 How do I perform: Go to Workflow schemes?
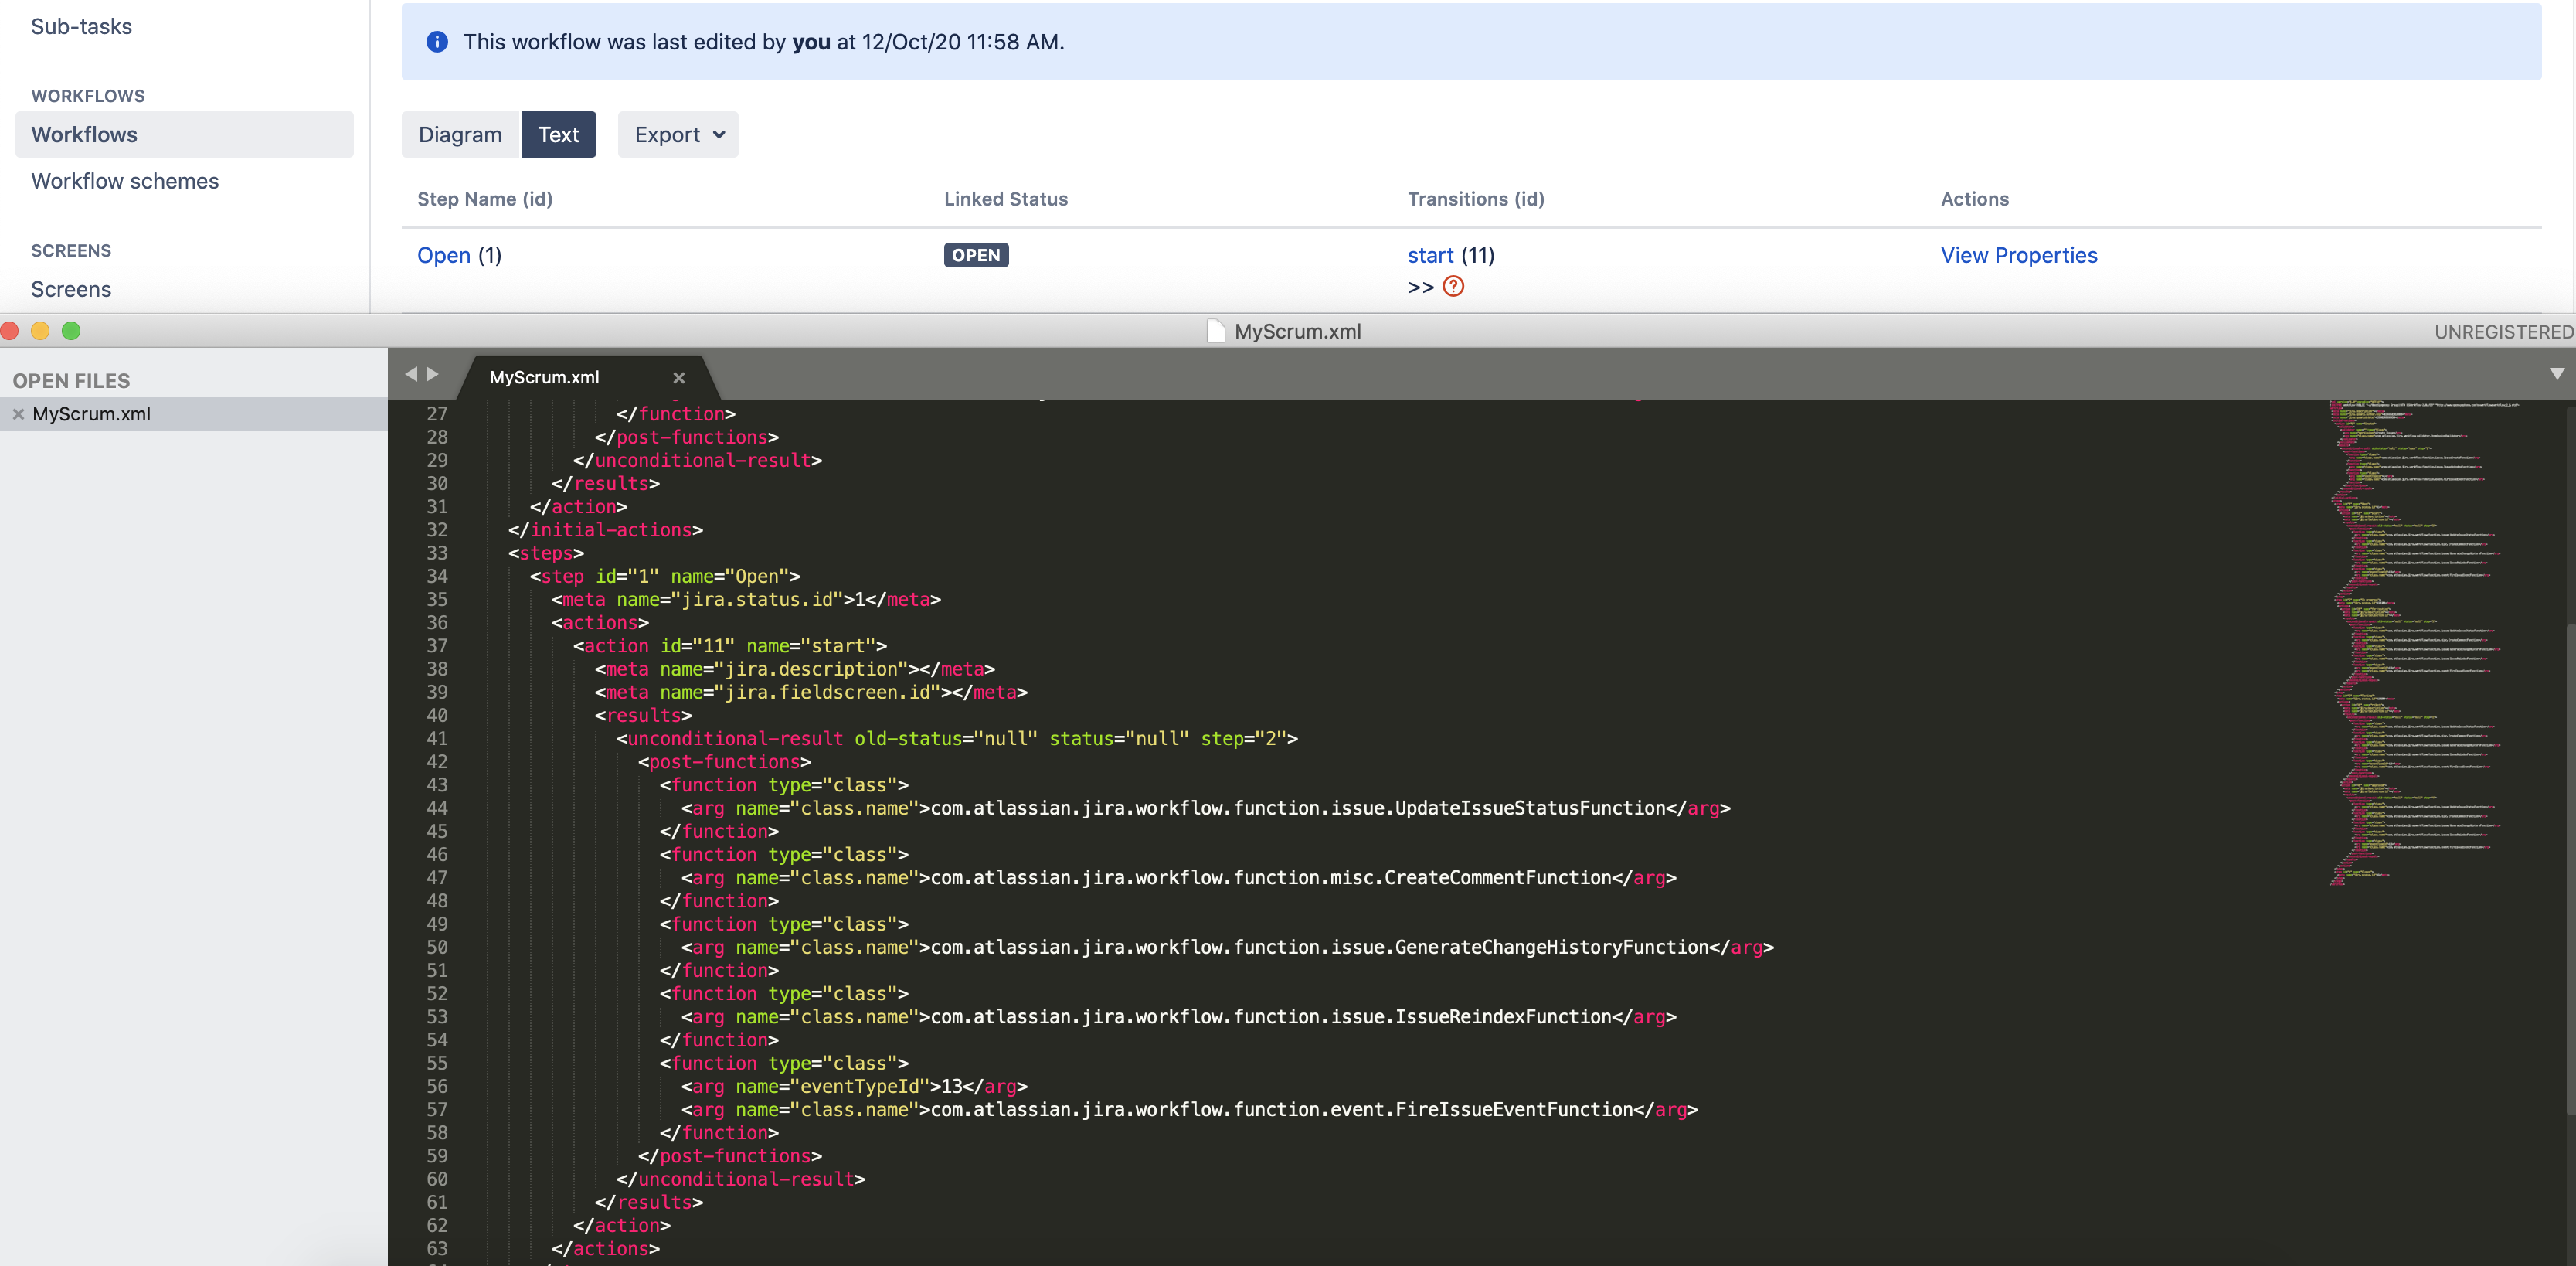click(x=125, y=181)
